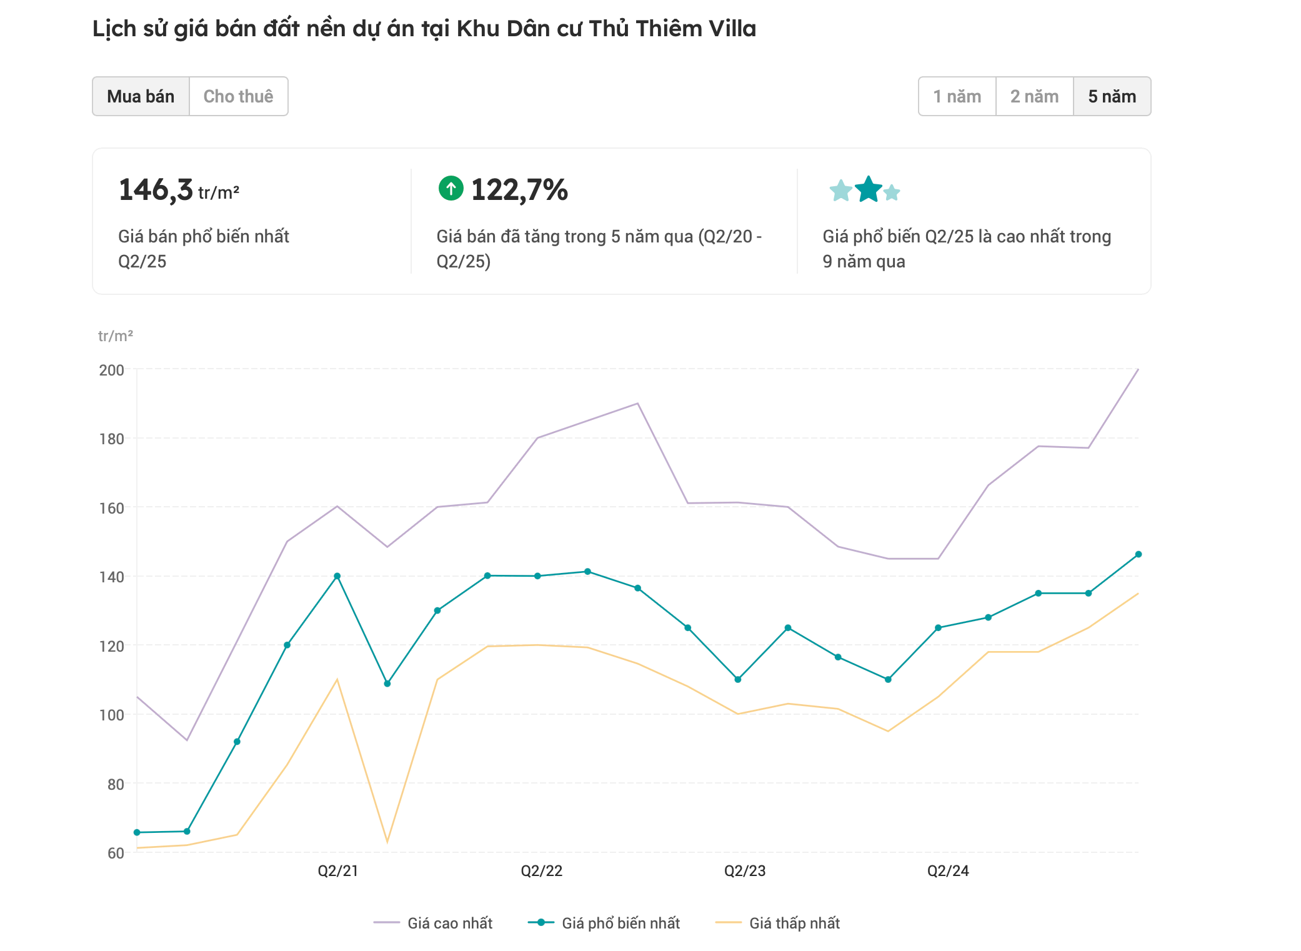1301x951 pixels.
Task: Click the small light star on the left
Action: (x=840, y=191)
